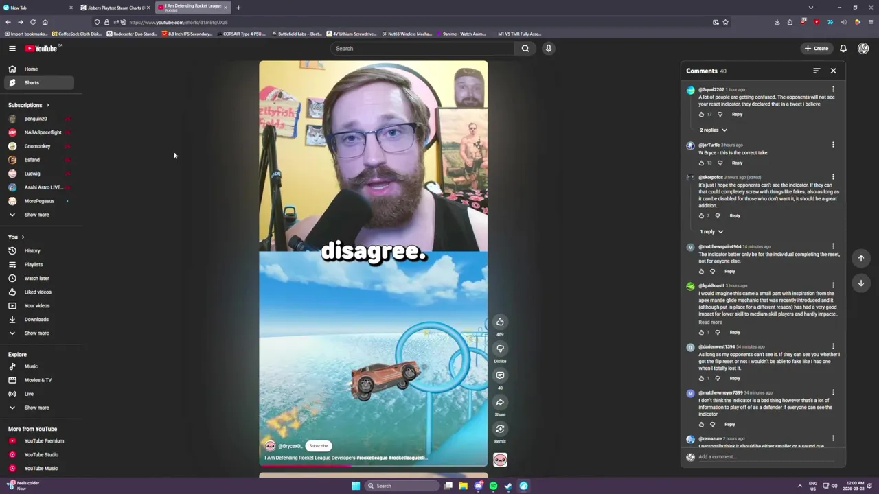Viewport: 879px width, 494px height.
Task: Open Windows Start button on taskbar
Action: 356,486
